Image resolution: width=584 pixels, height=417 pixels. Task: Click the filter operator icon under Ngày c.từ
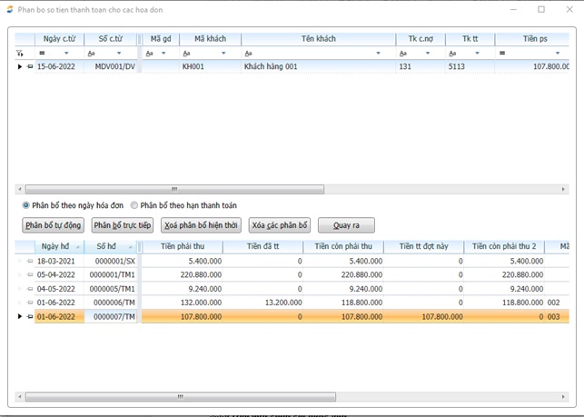tap(42, 54)
